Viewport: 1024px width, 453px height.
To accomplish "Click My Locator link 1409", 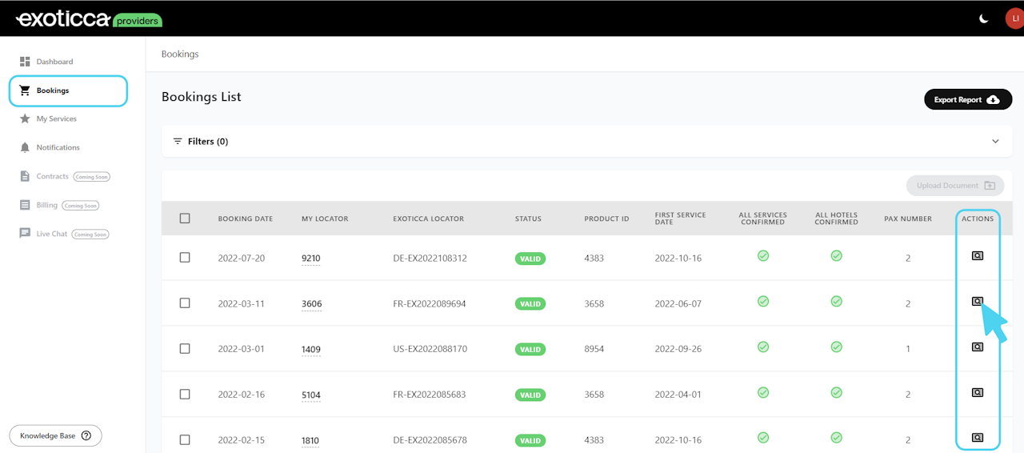I will click(x=311, y=350).
